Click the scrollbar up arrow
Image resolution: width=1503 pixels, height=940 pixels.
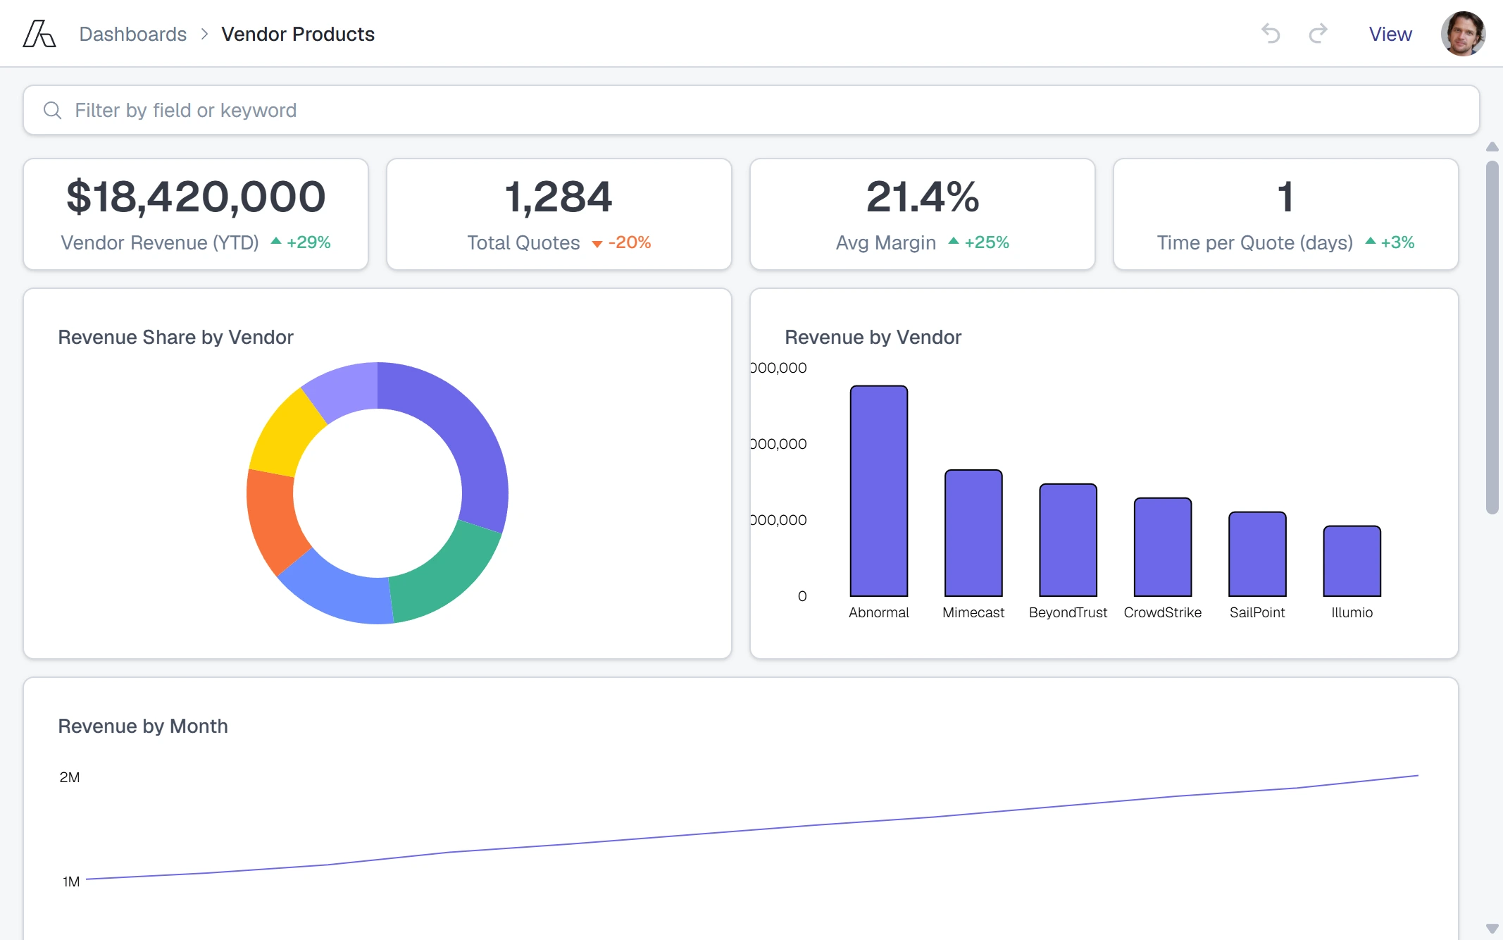(1492, 147)
